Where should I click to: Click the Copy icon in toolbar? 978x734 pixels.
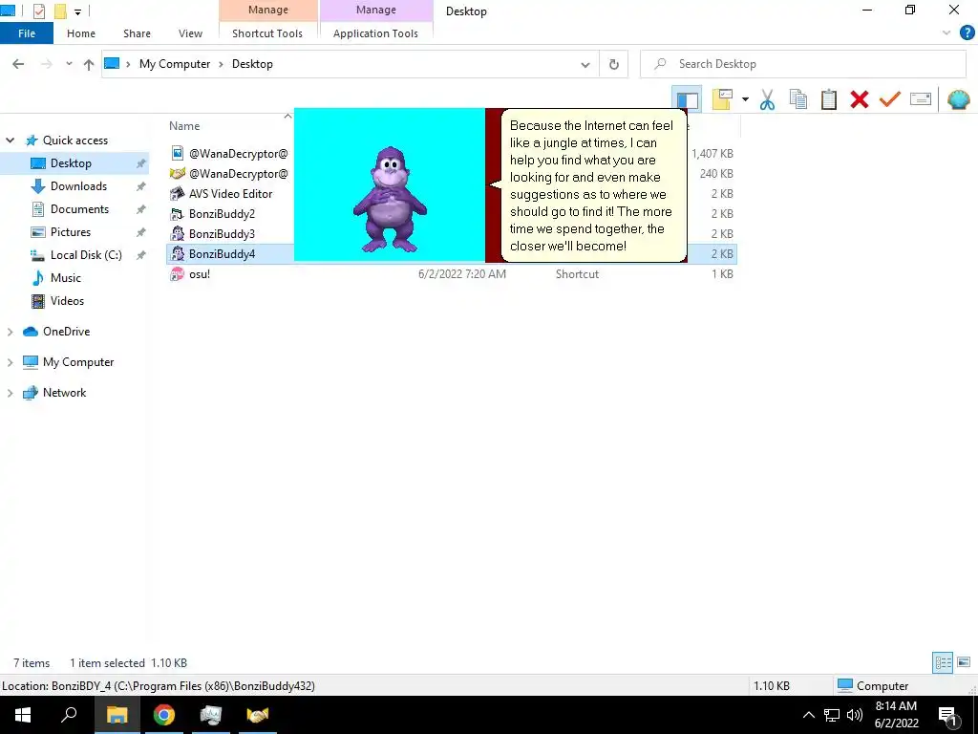click(x=798, y=99)
